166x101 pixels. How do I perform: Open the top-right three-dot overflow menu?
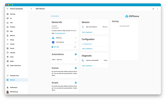(x=158, y=9)
